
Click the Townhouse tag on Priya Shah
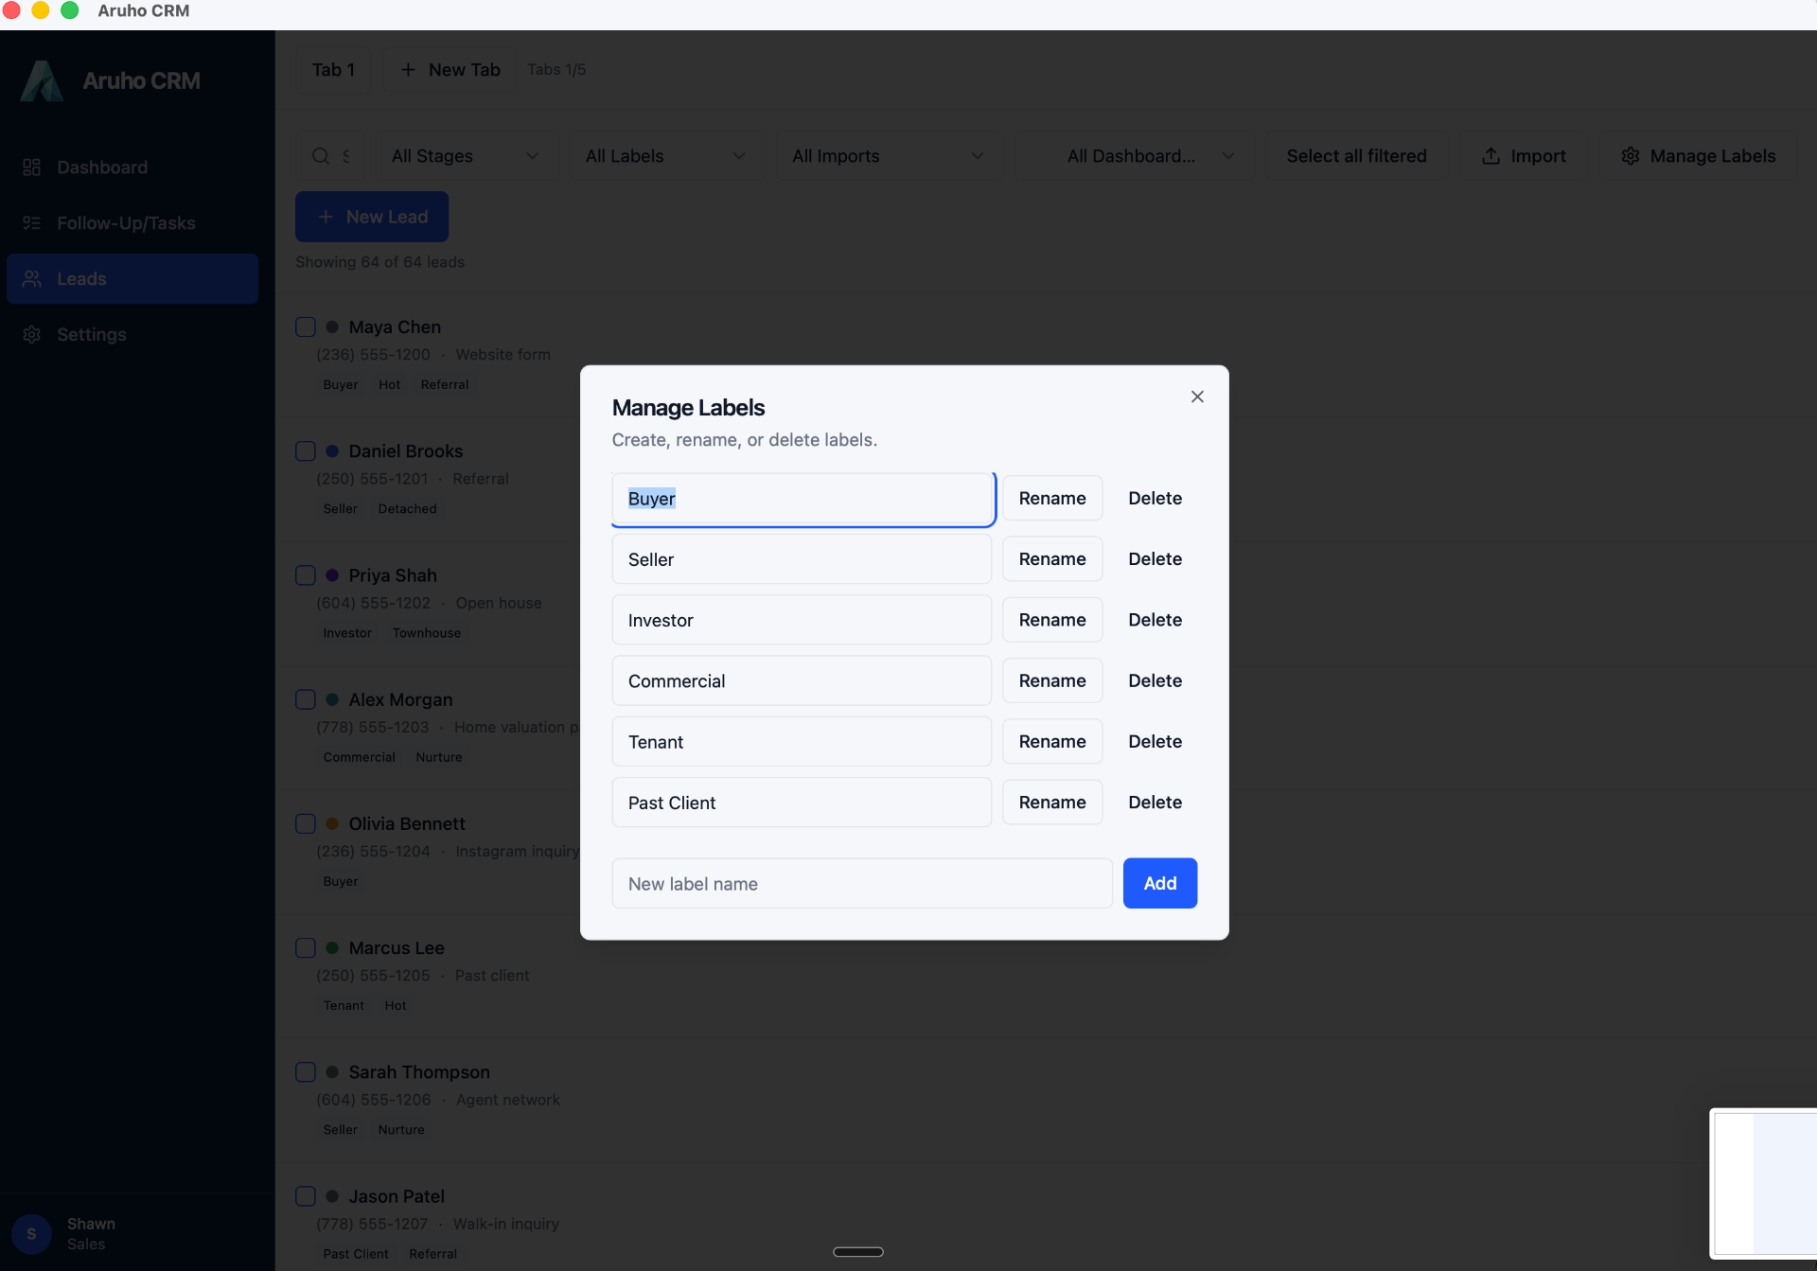tap(427, 633)
